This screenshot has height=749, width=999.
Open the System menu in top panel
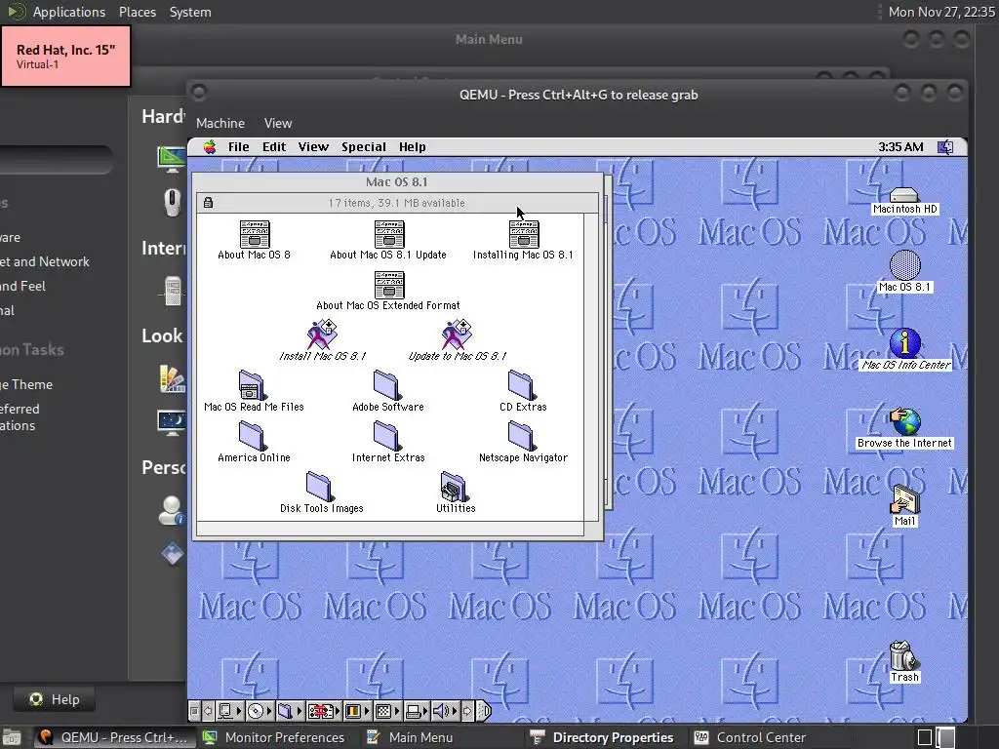pyautogui.click(x=190, y=12)
